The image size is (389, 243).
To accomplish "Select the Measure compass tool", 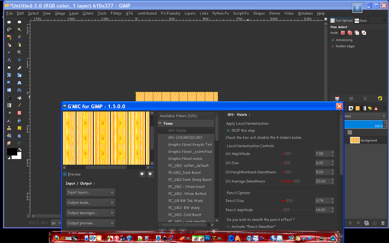I will tap(9, 60).
